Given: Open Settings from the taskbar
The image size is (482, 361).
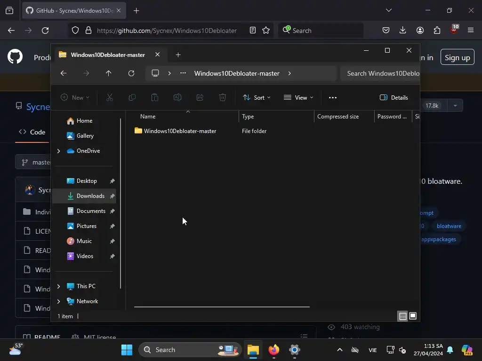Looking at the screenshot, I should pyautogui.click(x=294, y=350).
